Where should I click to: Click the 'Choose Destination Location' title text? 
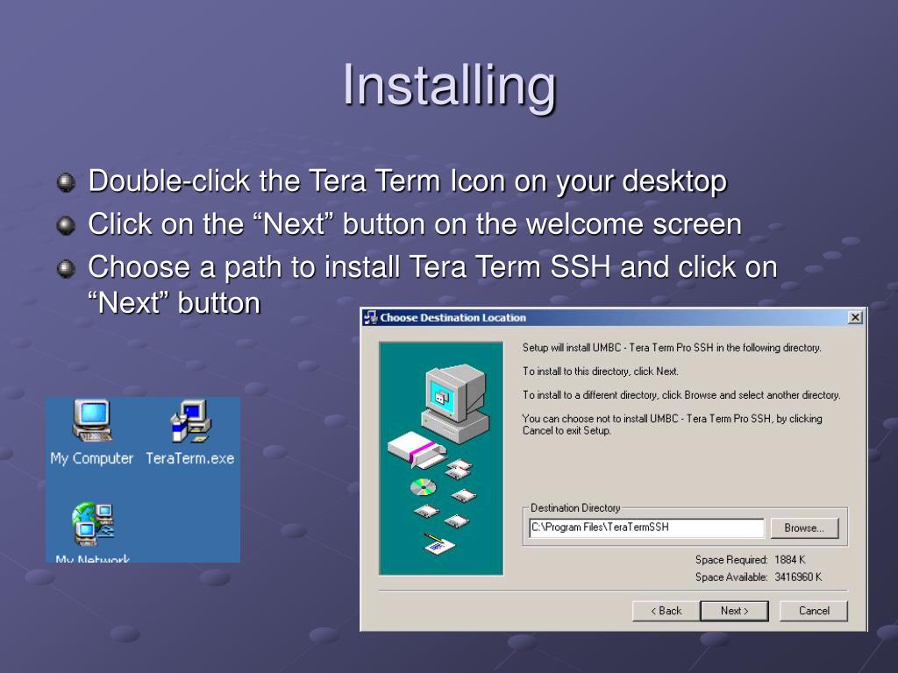point(453,317)
